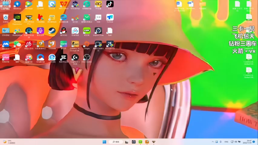The image size is (258, 145).
Task: Open the Bandizip desktop shortcut
Action: click(17, 5)
